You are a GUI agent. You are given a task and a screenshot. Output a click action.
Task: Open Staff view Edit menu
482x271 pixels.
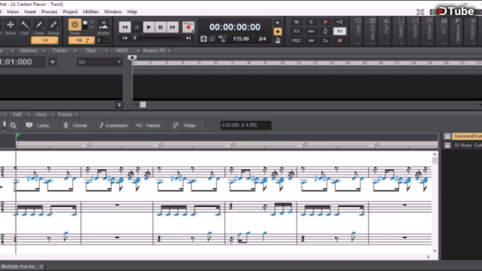[x=20, y=114]
